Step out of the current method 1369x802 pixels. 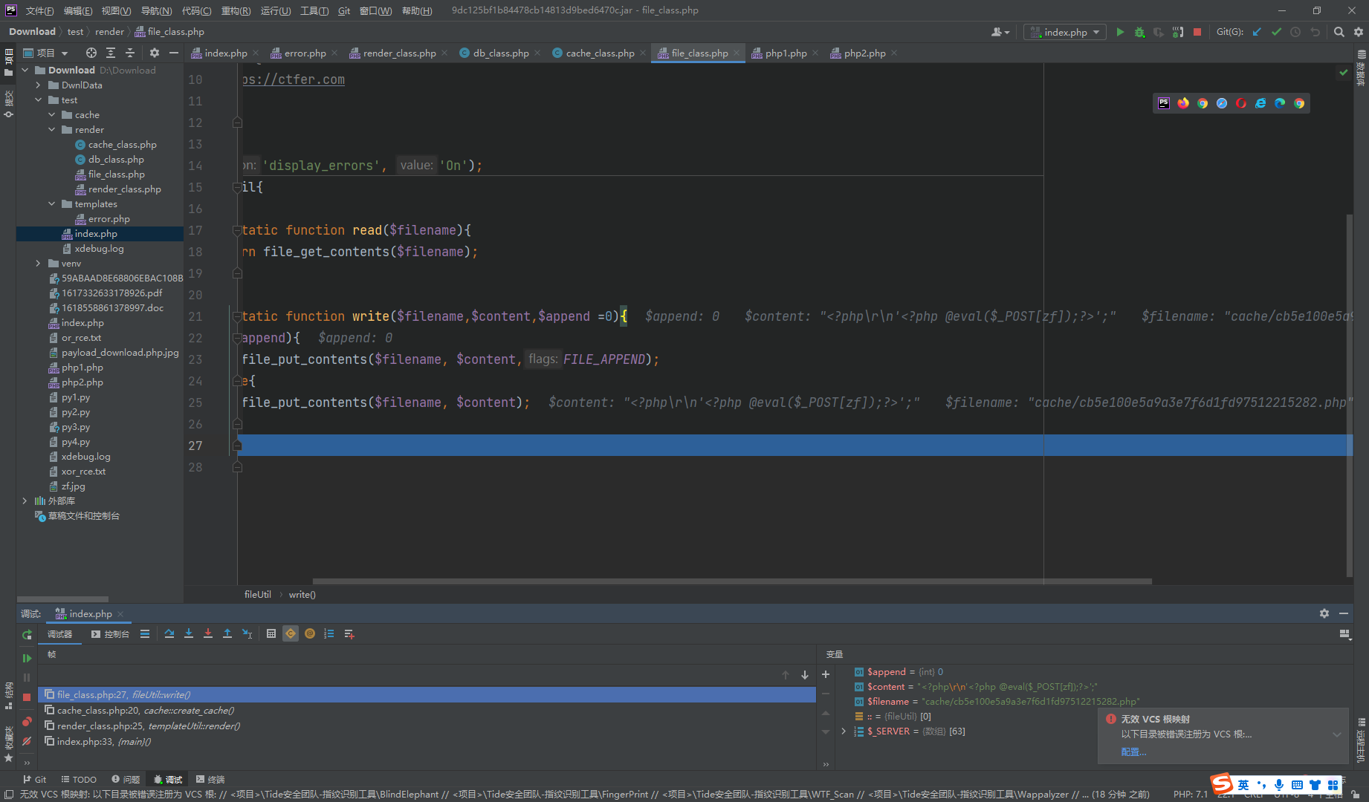click(x=227, y=633)
